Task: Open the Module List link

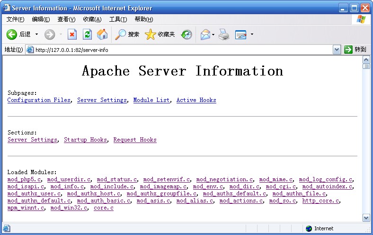Action: click(151, 100)
